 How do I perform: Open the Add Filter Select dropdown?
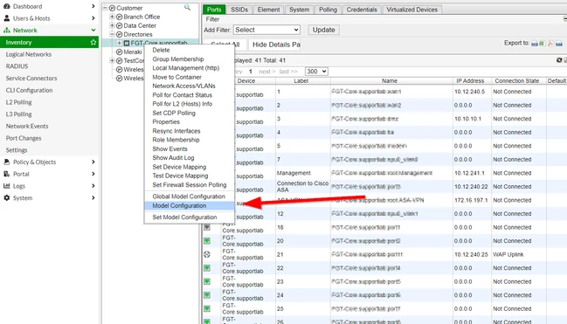pos(266,30)
